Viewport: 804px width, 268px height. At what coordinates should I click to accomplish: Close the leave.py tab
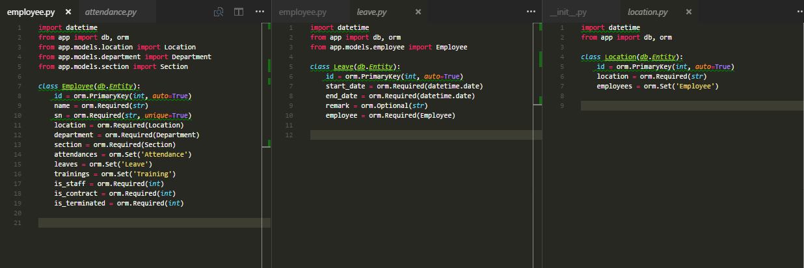[418, 12]
